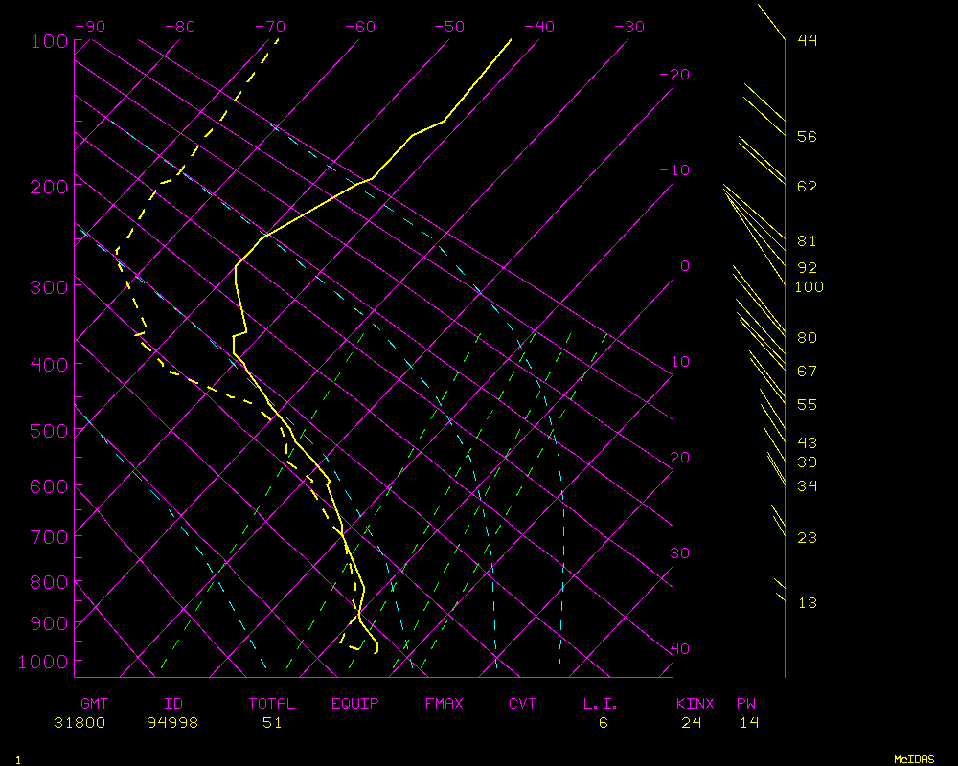Select the wind speed value 44 at top

click(807, 40)
